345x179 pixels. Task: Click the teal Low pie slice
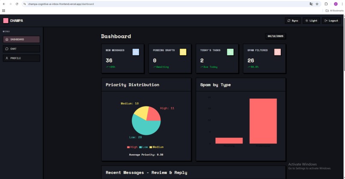pos(145,128)
